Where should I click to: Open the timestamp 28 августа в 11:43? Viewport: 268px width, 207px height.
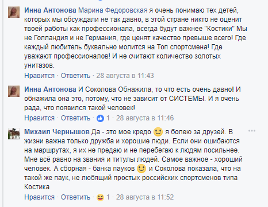(125, 76)
